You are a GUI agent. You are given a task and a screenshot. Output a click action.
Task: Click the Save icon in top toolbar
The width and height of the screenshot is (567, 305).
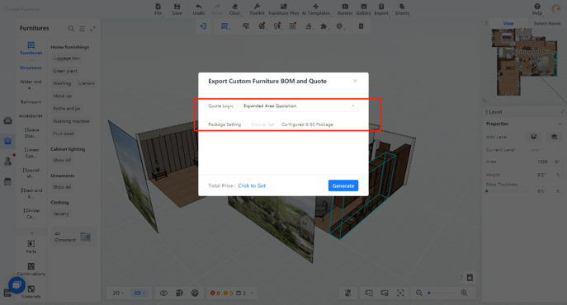click(x=177, y=7)
